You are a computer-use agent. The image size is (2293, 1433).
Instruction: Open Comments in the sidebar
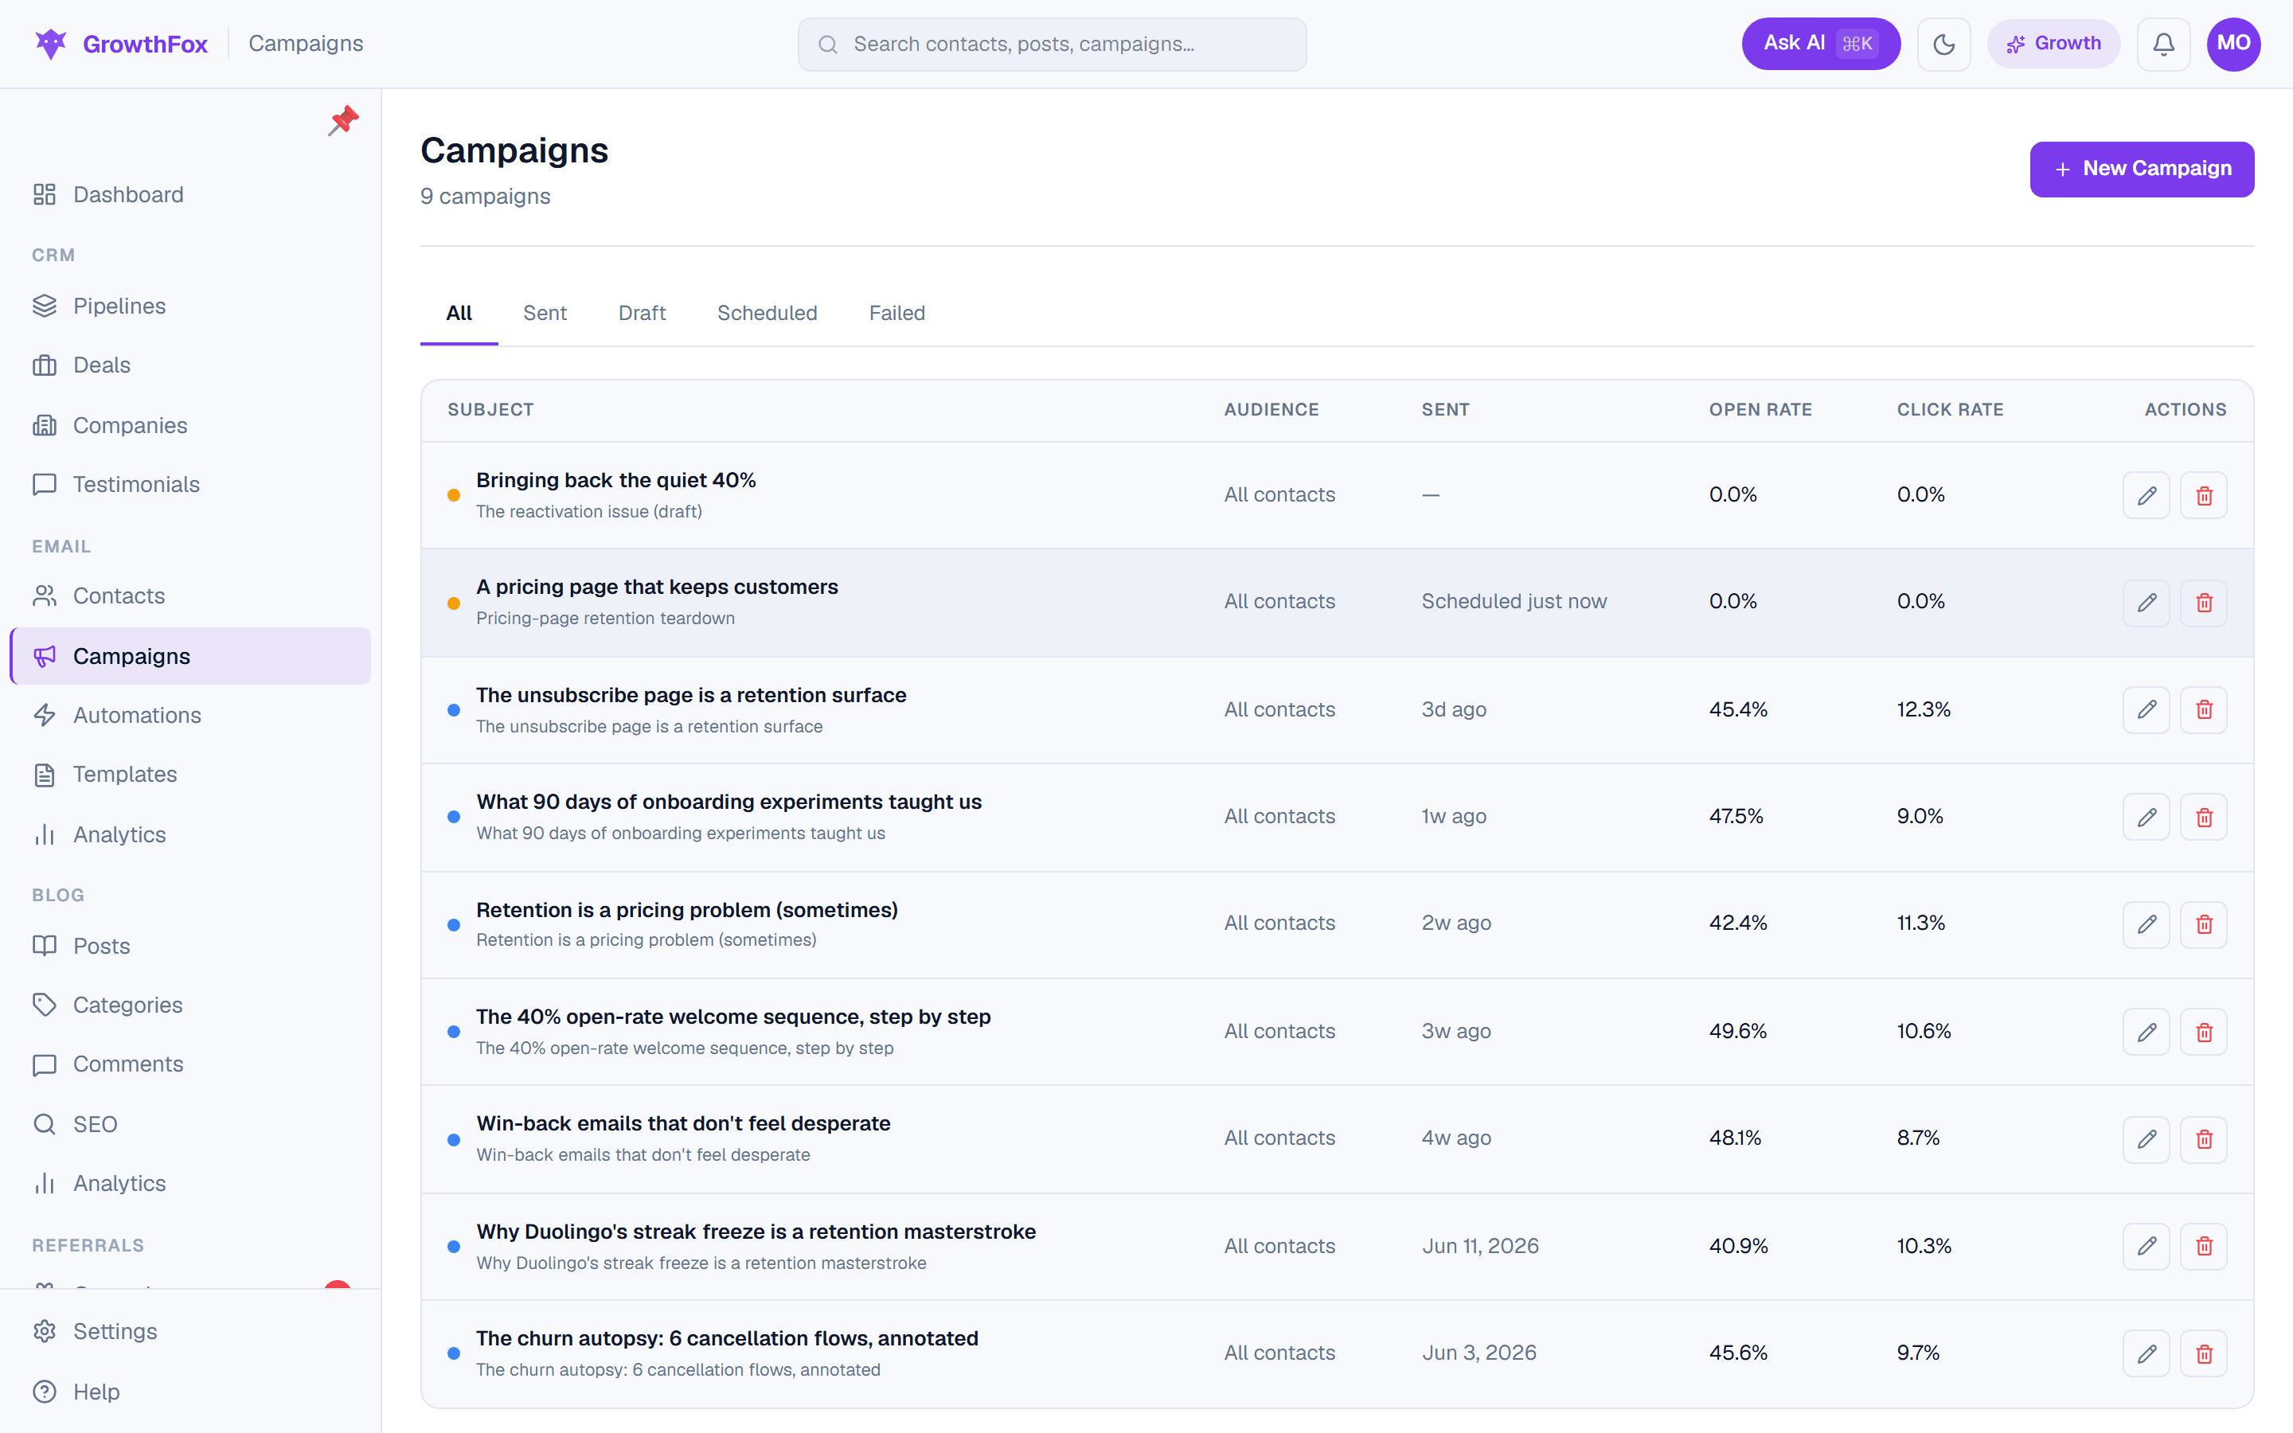189,1064
